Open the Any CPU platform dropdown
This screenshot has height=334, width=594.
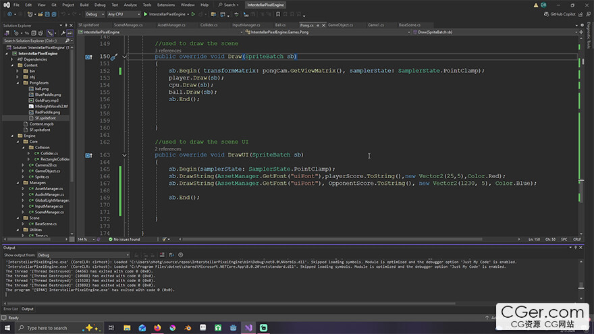click(124, 13)
